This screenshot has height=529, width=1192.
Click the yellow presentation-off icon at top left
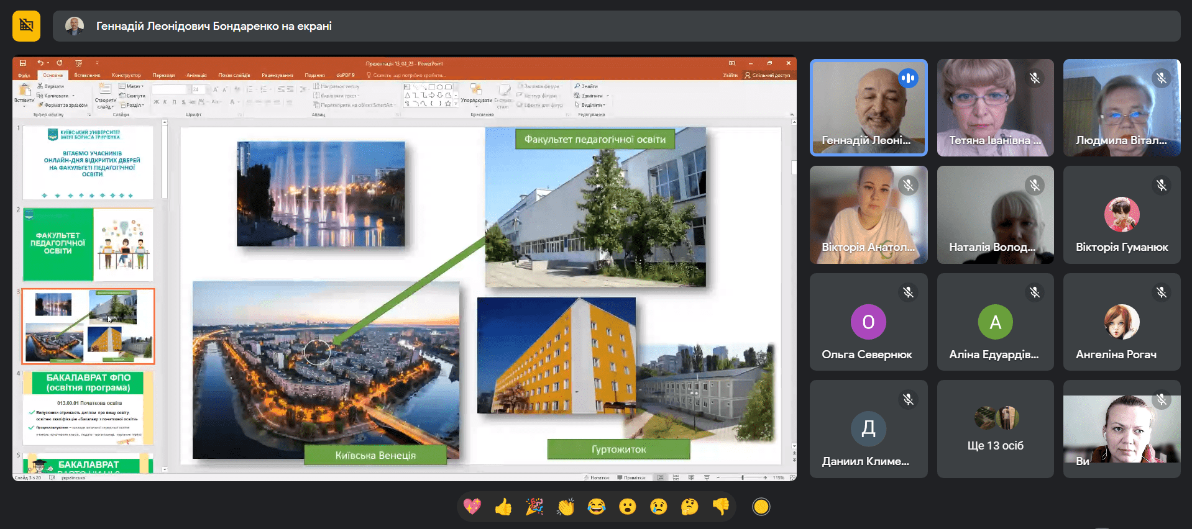(x=26, y=26)
